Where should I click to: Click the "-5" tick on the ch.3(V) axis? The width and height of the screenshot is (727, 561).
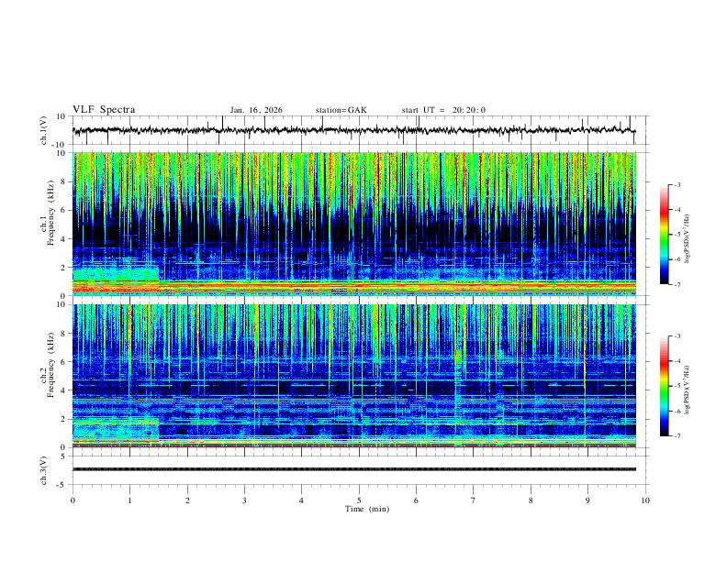[62, 485]
